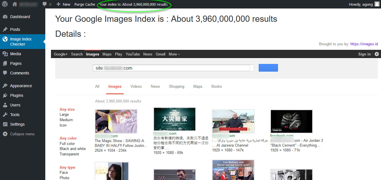Click Collapse menu text
Screen dimensions: 381x180
pyautogui.click(x=22, y=134)
